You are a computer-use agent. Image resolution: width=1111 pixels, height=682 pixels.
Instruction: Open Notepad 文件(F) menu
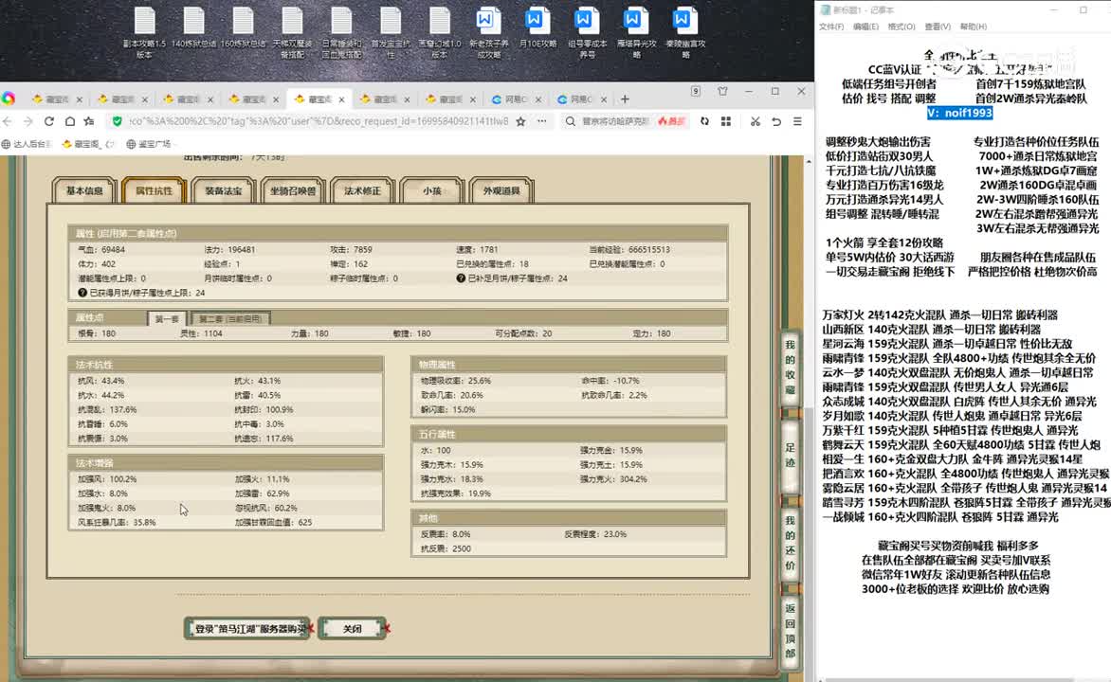coord(831,27)
